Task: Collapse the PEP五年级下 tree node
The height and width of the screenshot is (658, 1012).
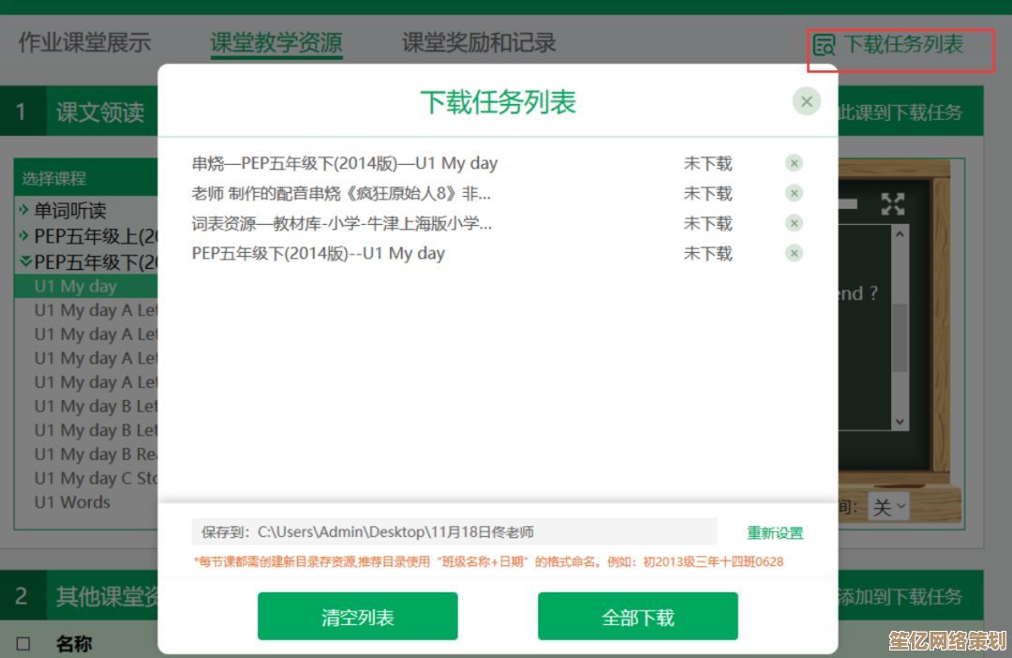Action: coord(26,262)
